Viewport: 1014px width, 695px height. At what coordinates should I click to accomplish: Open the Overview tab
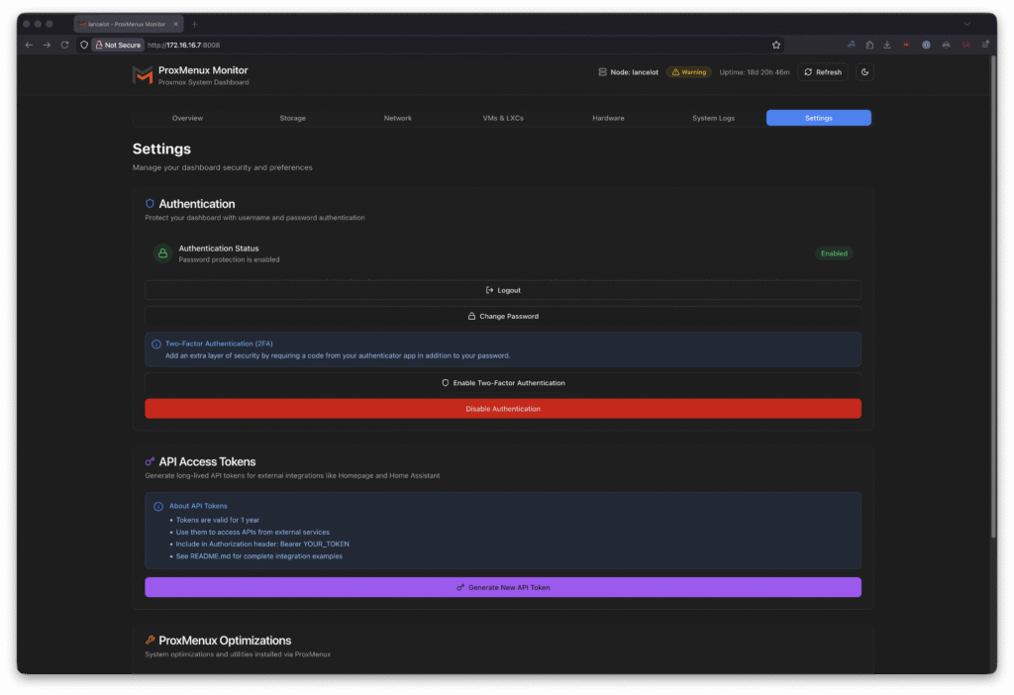coord(187,118)
